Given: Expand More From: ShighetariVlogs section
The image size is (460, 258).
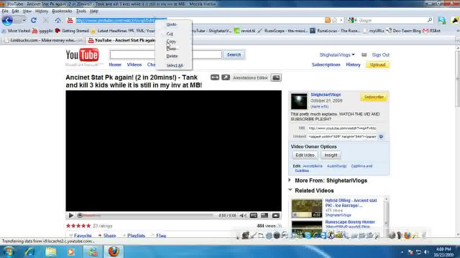Looking at the screenshot, I should click(x=290, y=180).
